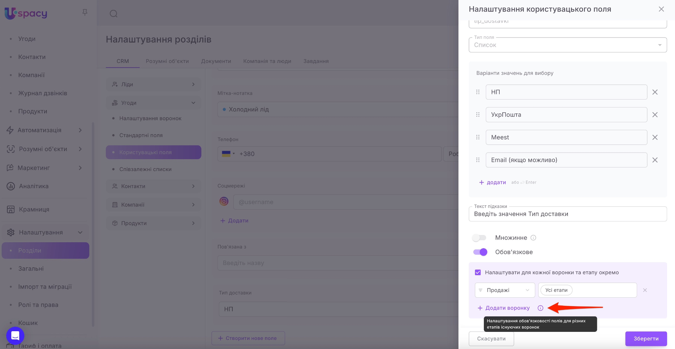Click the Зберегти button
675x349 pixels.
point(646,338)
